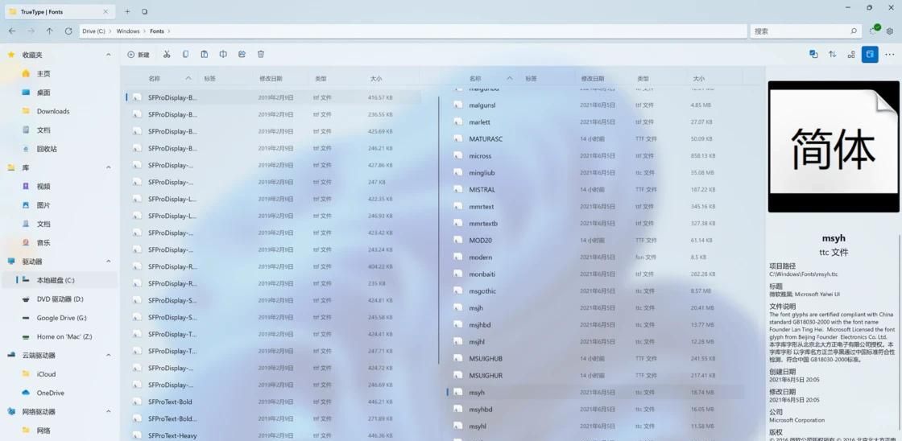Select Home on 'Mac' (Z:) drive
The height and width of the screenshot is (441, 902).
(60, 336)
